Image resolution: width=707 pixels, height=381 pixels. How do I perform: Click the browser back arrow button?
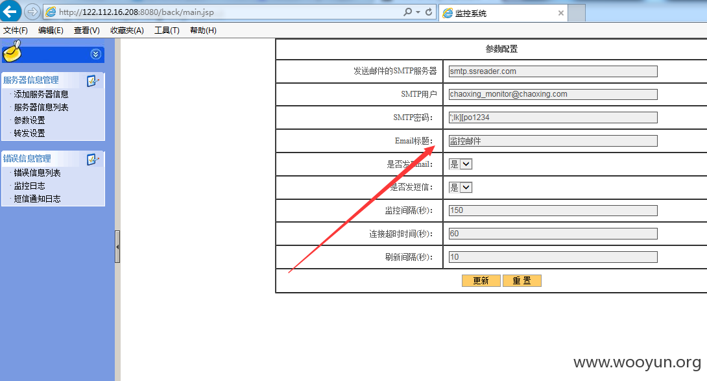(10, 11)
